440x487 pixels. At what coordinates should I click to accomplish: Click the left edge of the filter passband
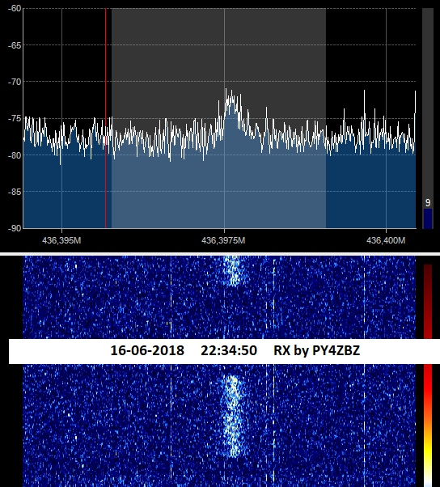click(x=112, y=118)
